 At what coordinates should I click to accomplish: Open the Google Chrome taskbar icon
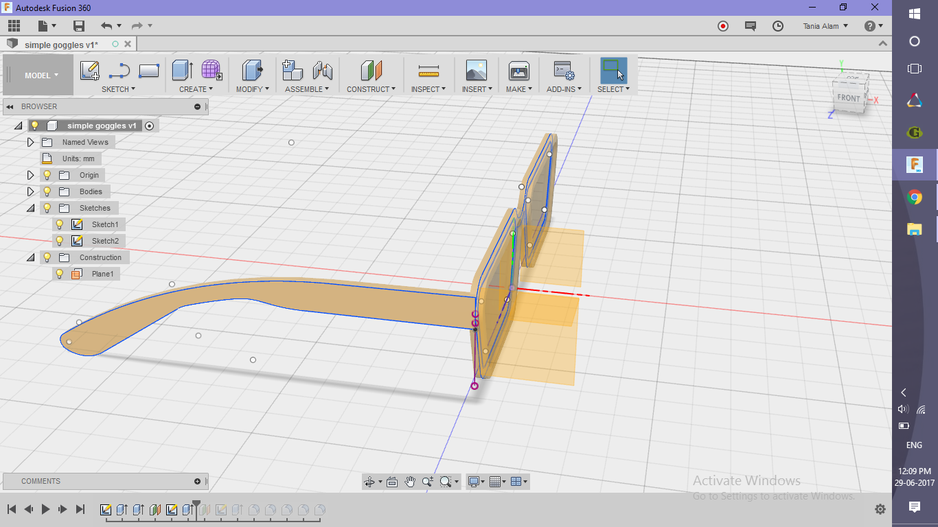click(915, 198)
